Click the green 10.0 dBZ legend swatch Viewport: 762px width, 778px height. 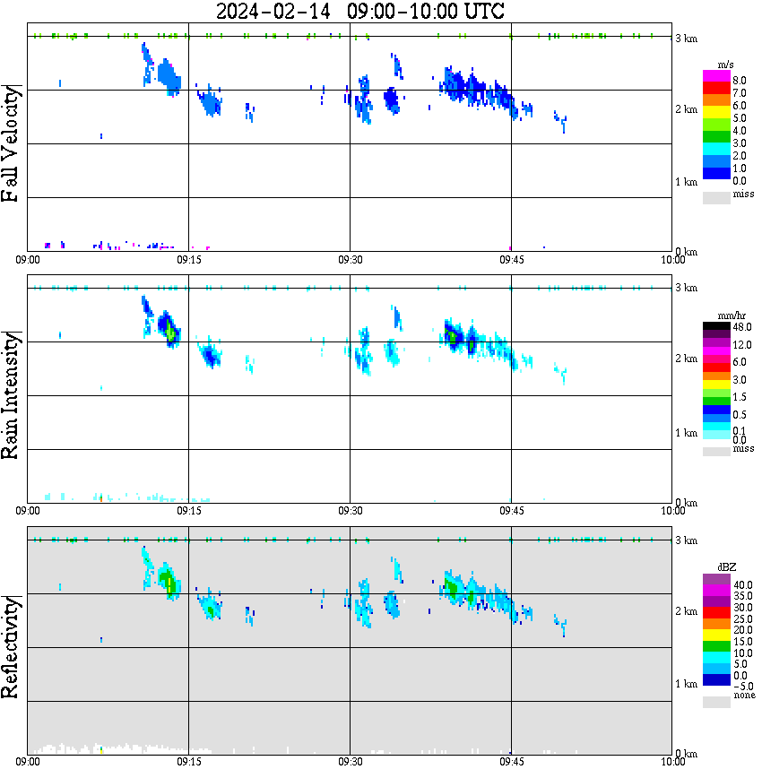(x=716, y=646)
